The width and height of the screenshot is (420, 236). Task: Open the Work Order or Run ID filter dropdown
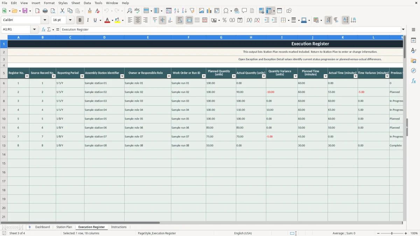[204, 76]
